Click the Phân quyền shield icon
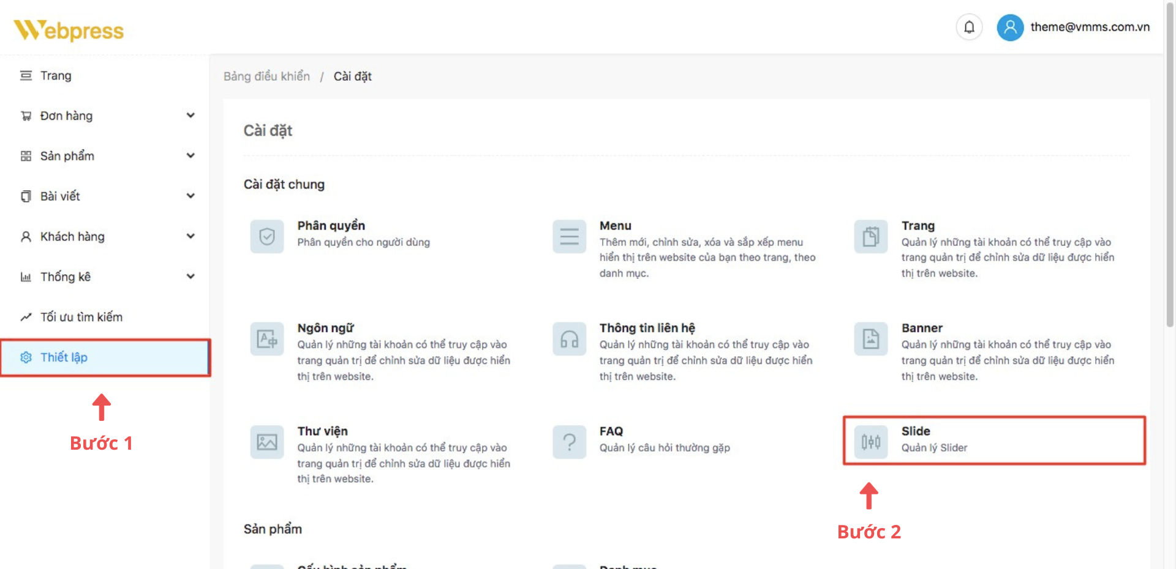This screenshot has height=569, width=1176. (x=267, y=236)
